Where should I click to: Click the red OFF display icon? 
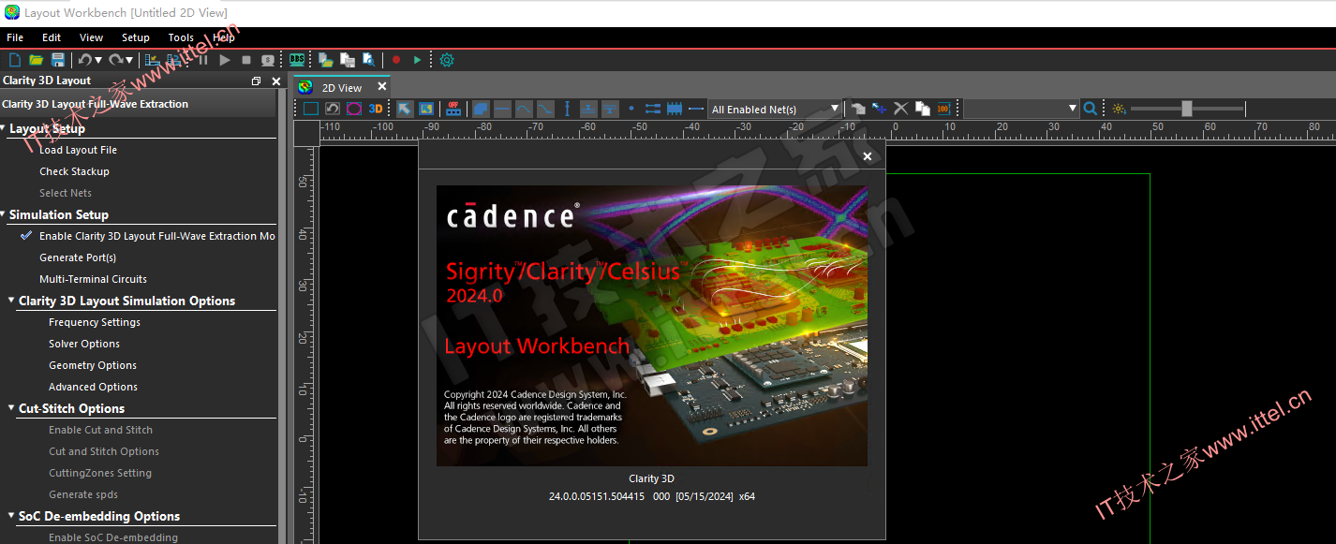pyautogui.click(x=453, y=109)
